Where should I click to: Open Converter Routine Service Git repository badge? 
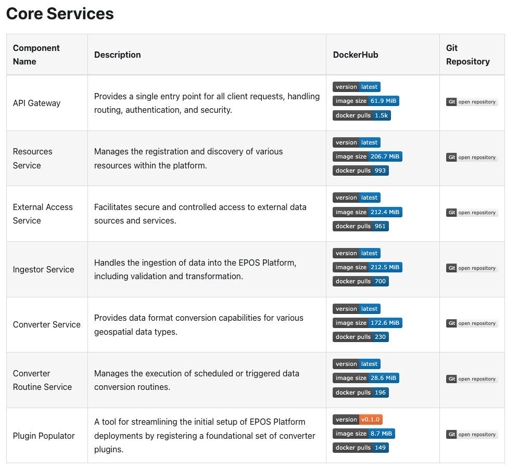(472, 379)
